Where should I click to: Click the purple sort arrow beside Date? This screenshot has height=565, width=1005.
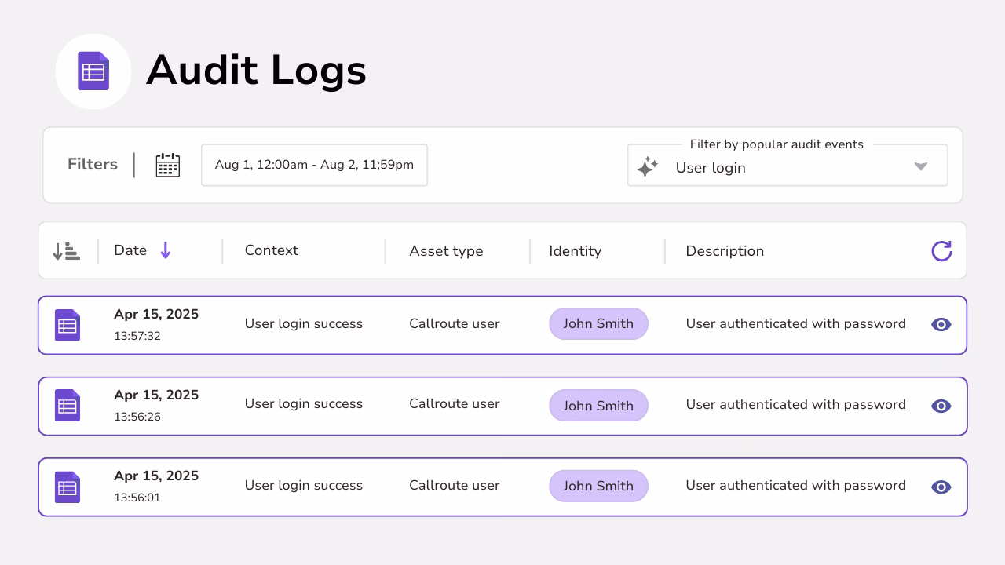(165, 250)
